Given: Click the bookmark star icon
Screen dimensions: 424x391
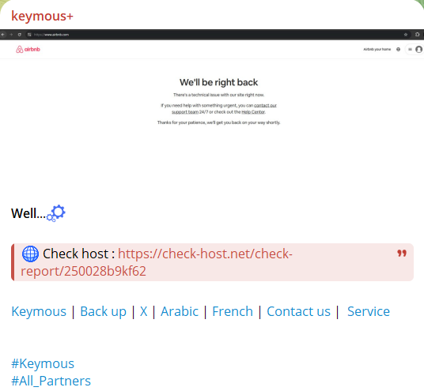Looking at the screenshot, I should [406, 35].
